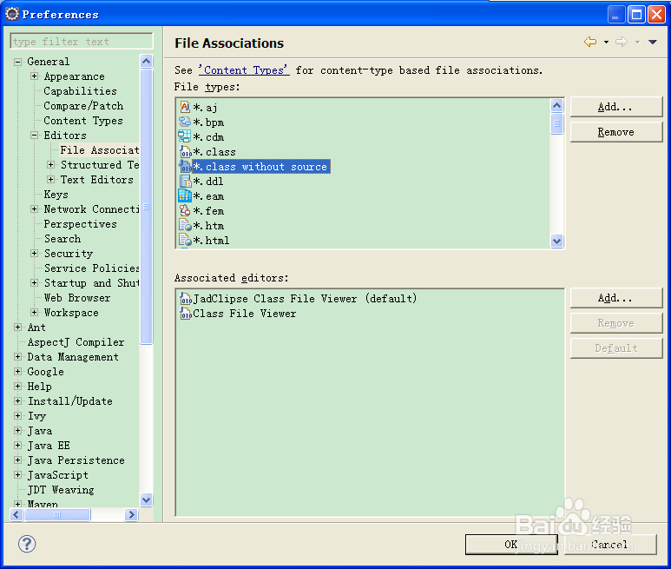Click Add... beside File types list

(x=616, y=107)
